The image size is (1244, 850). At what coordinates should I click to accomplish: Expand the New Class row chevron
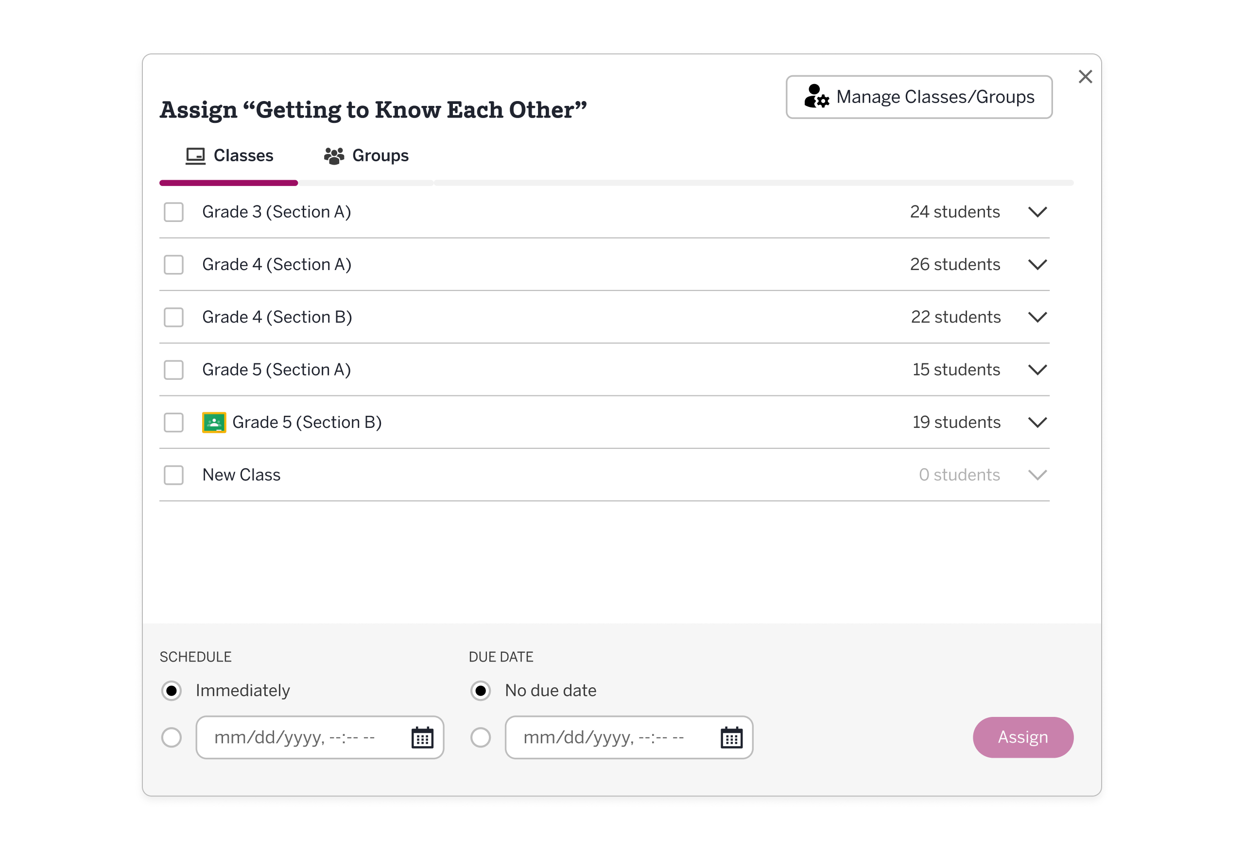[1037, 475]
